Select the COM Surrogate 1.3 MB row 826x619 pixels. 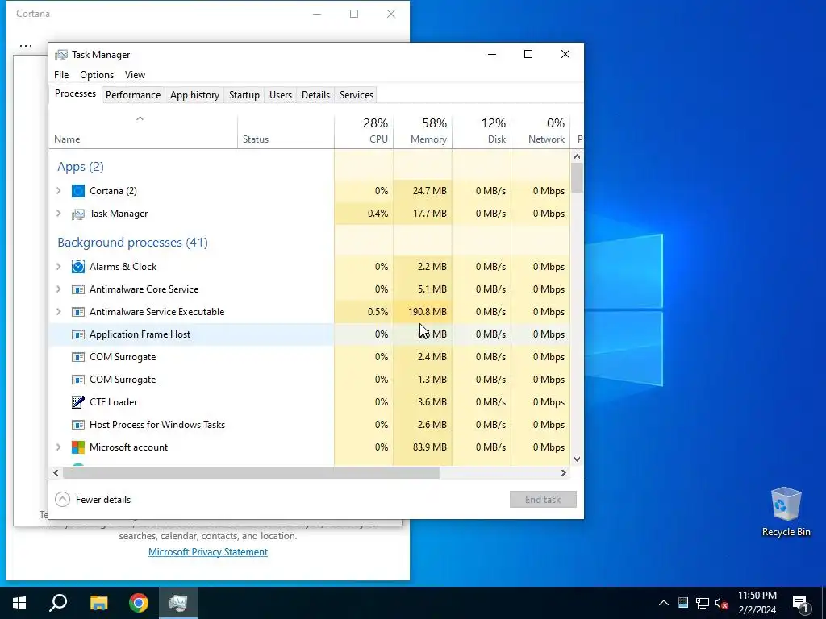(x=311, y=380)
